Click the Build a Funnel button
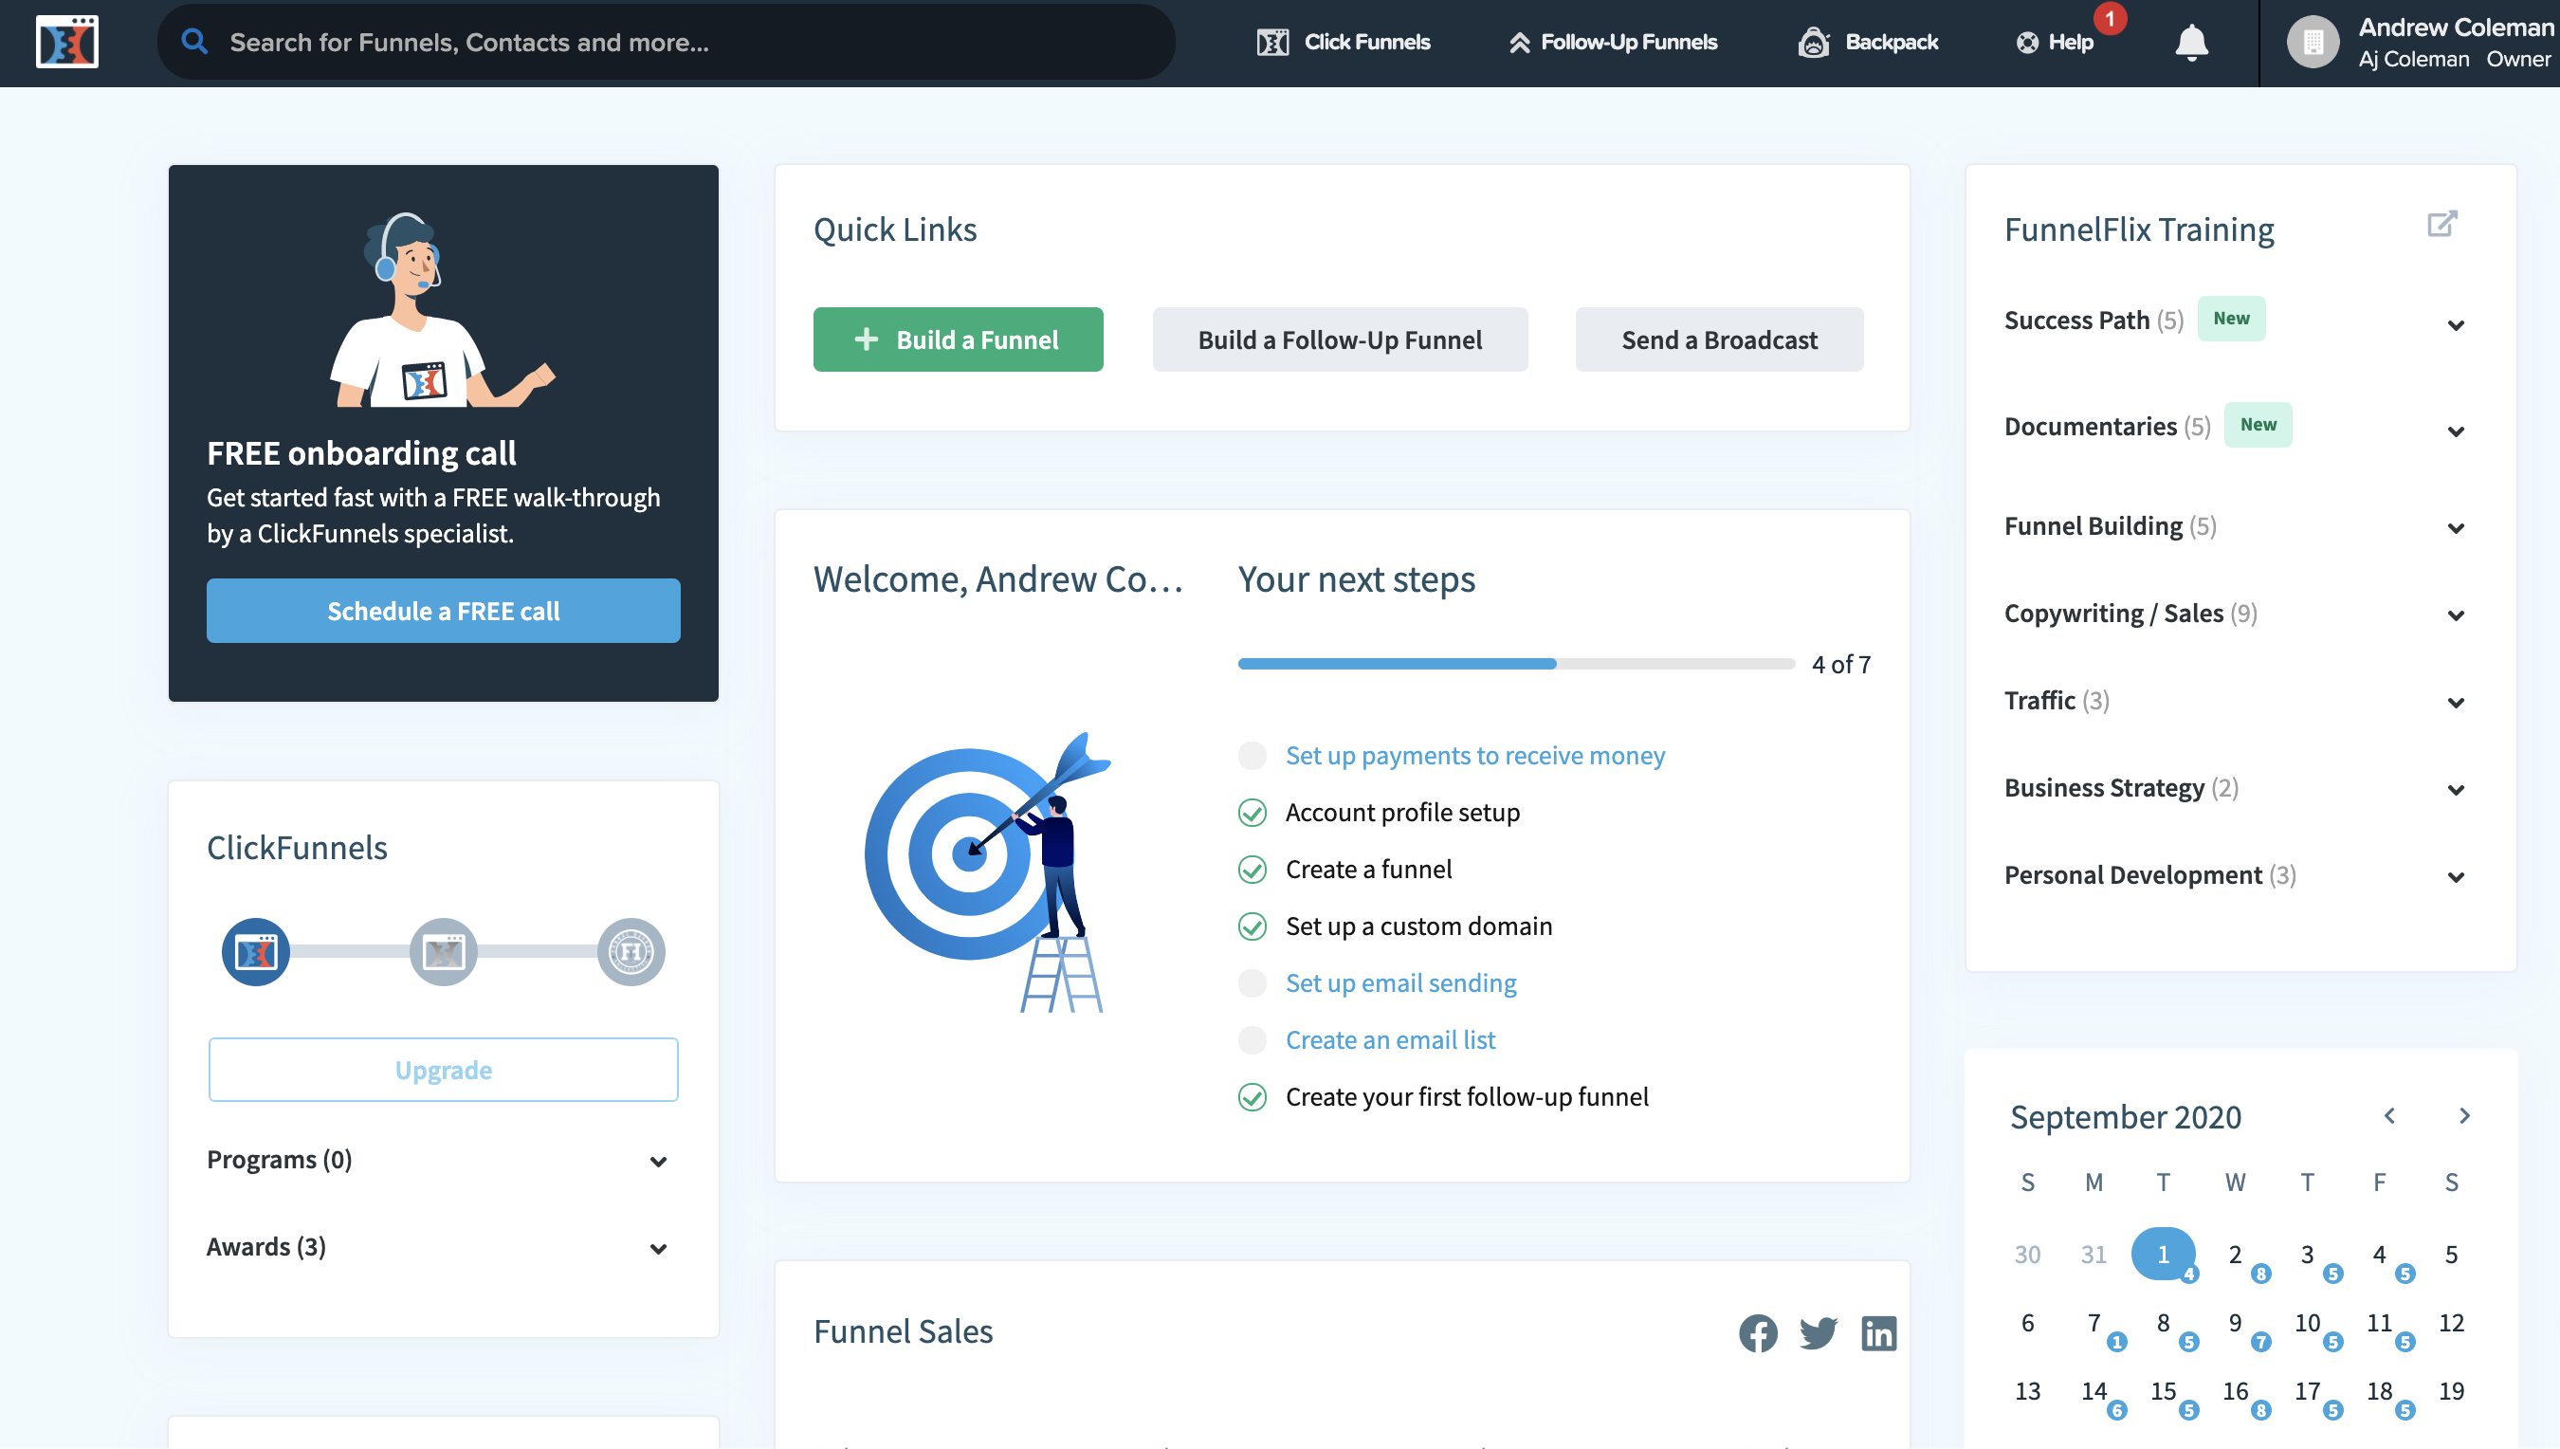 [x=957, y=339]
